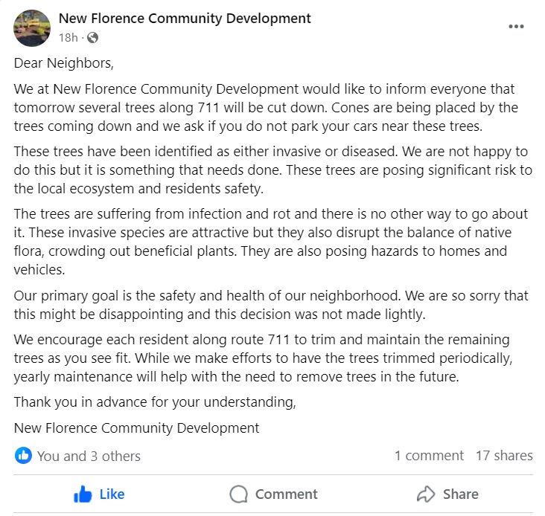Click the signature line ending the post
This screenshot has width=545, height=516.
pyautogui.click(x=136, y=428)
